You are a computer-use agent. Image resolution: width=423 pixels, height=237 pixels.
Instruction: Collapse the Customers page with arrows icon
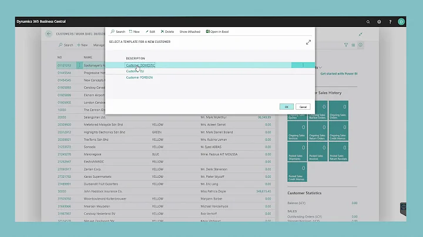click(x=361, y=34)
